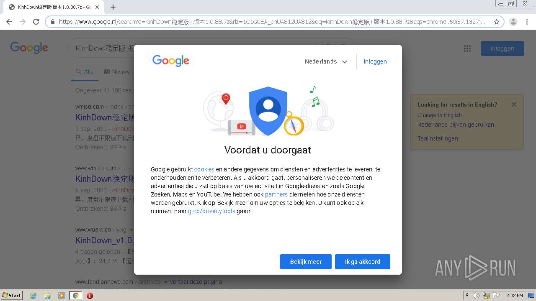The height and width of the screenshot is (301, 536).
Task: Click the browser Forward arrow
Action: click(x=23, y=22)
